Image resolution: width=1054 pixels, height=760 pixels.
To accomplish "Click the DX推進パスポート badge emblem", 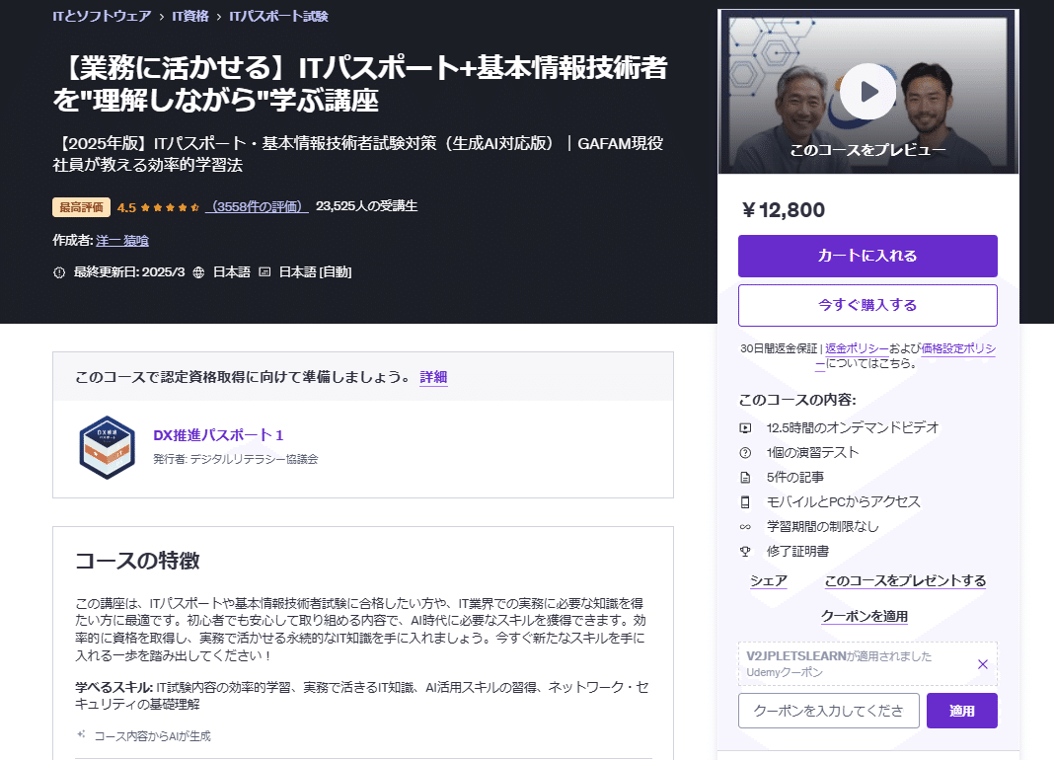I will coord(107,447).
